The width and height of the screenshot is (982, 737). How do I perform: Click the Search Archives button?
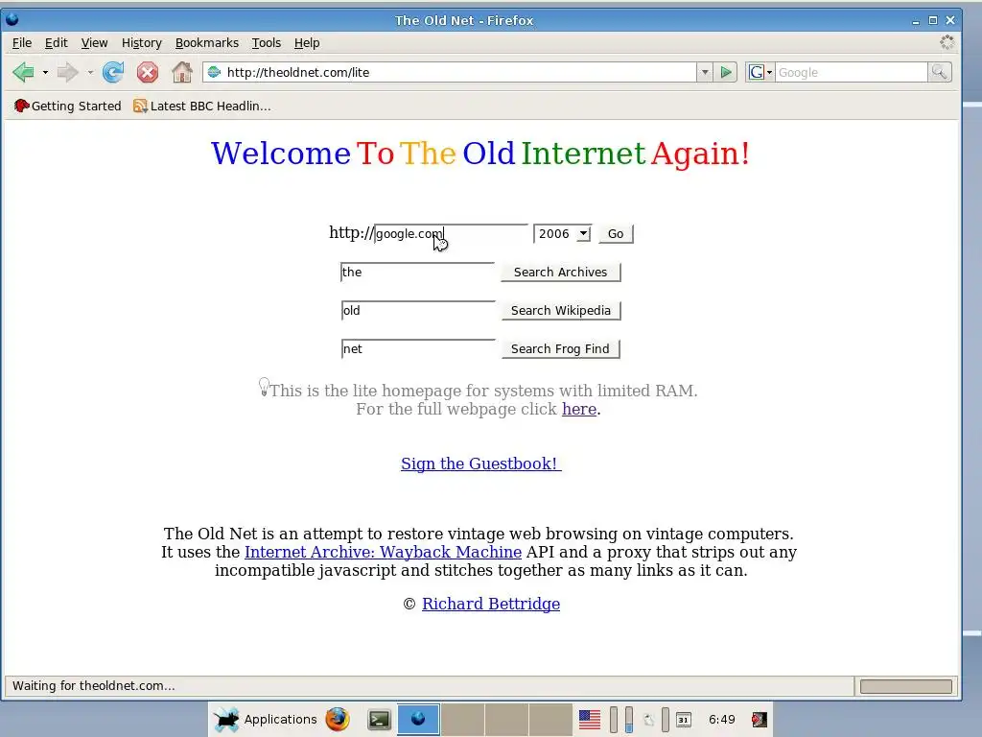(560, 272)
